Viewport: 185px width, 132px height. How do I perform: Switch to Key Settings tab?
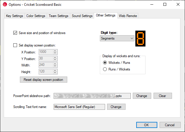click(x=14, y=16)
